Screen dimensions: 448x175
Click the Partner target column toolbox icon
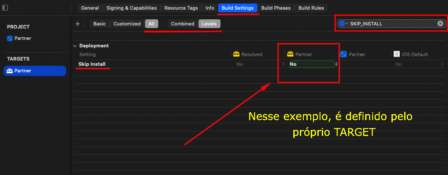click(x=290, y=54)
